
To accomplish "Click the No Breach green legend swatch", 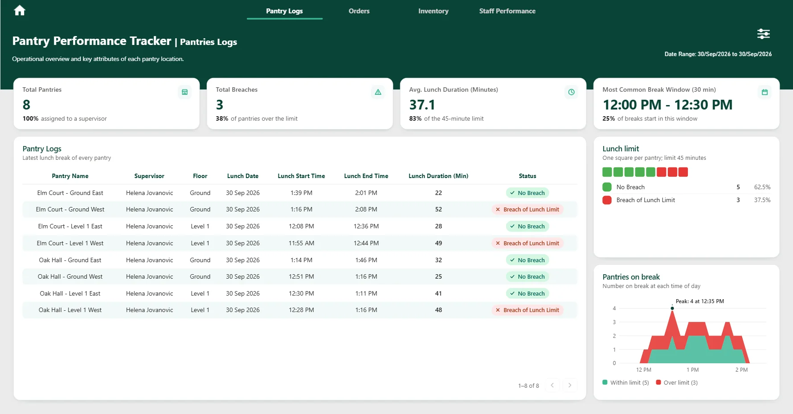I will [607, 187].
